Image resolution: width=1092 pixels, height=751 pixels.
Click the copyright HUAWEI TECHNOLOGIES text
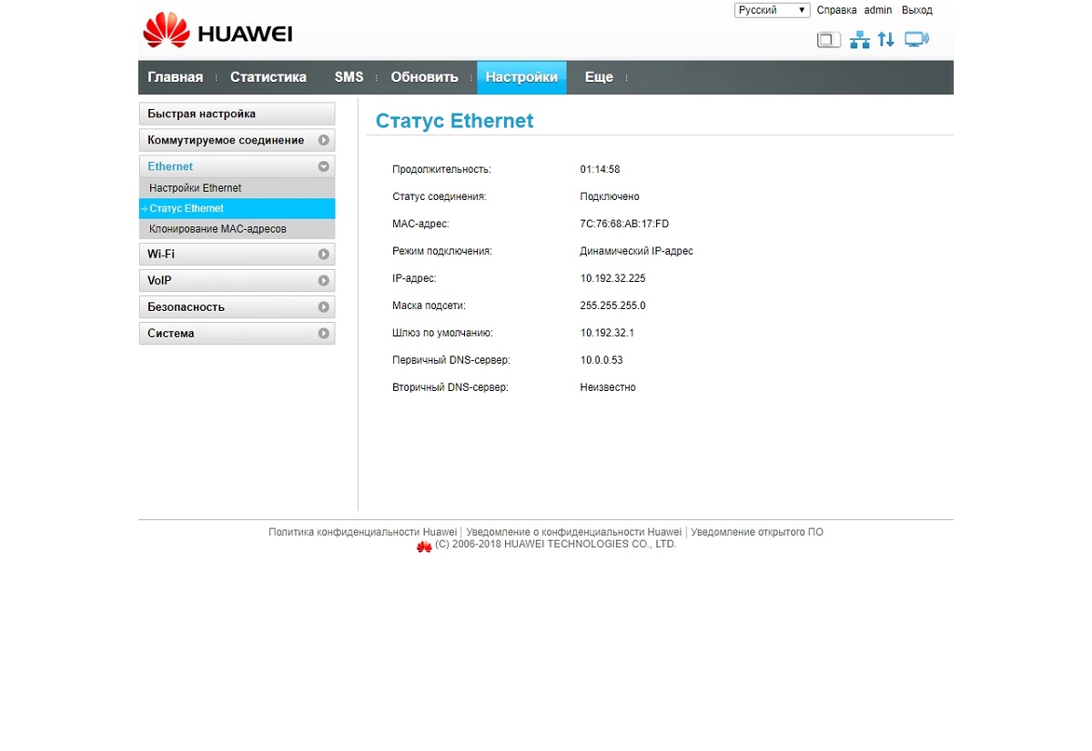[x=556, y=544]
